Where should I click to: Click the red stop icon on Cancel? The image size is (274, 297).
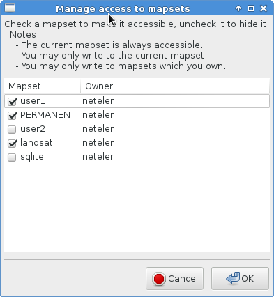pos(159,278)
